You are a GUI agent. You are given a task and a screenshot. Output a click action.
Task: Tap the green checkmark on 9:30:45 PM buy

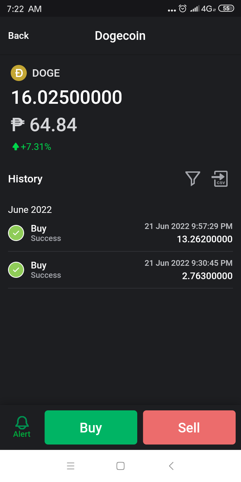(x=16, y=270)
